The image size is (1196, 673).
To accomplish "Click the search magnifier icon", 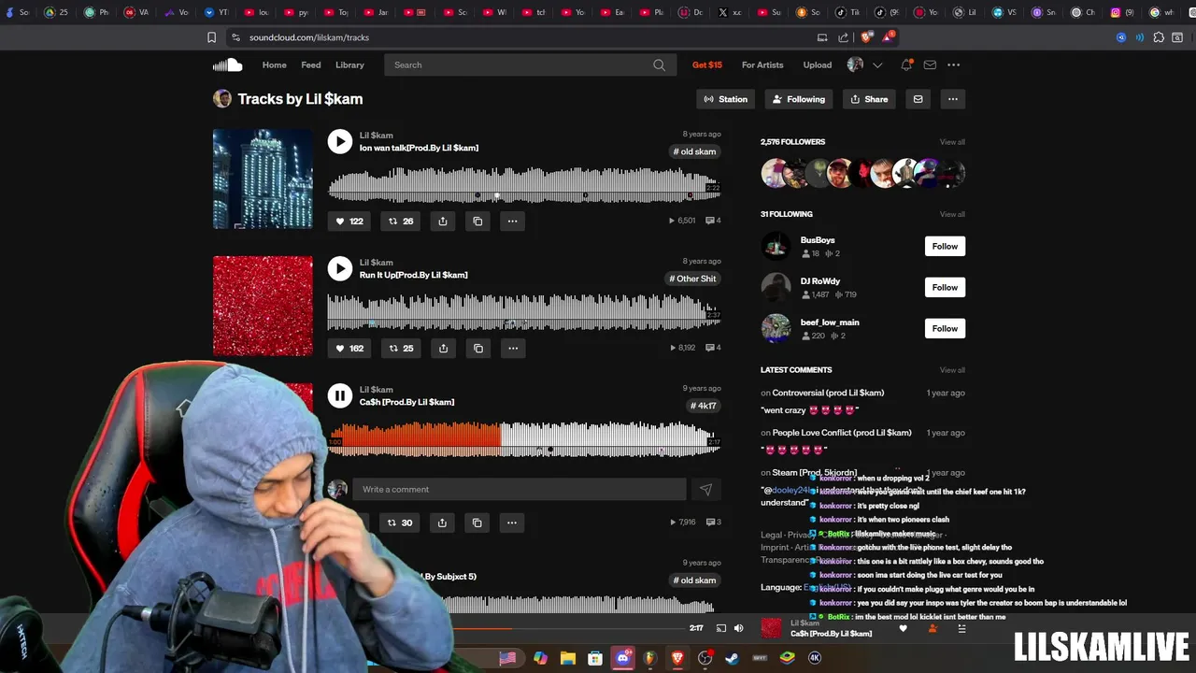I will [660, 64].
